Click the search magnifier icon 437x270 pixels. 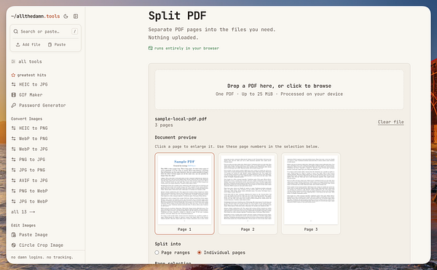tap(16, 31)
